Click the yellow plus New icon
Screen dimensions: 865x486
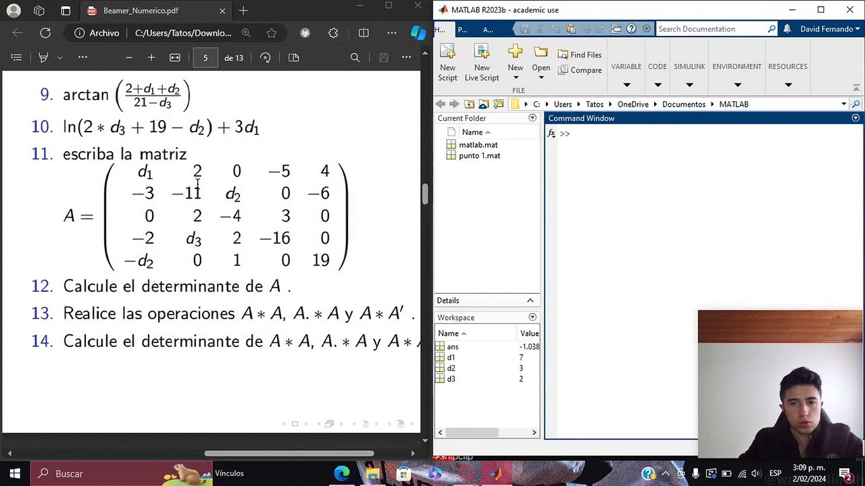(516, 52)
